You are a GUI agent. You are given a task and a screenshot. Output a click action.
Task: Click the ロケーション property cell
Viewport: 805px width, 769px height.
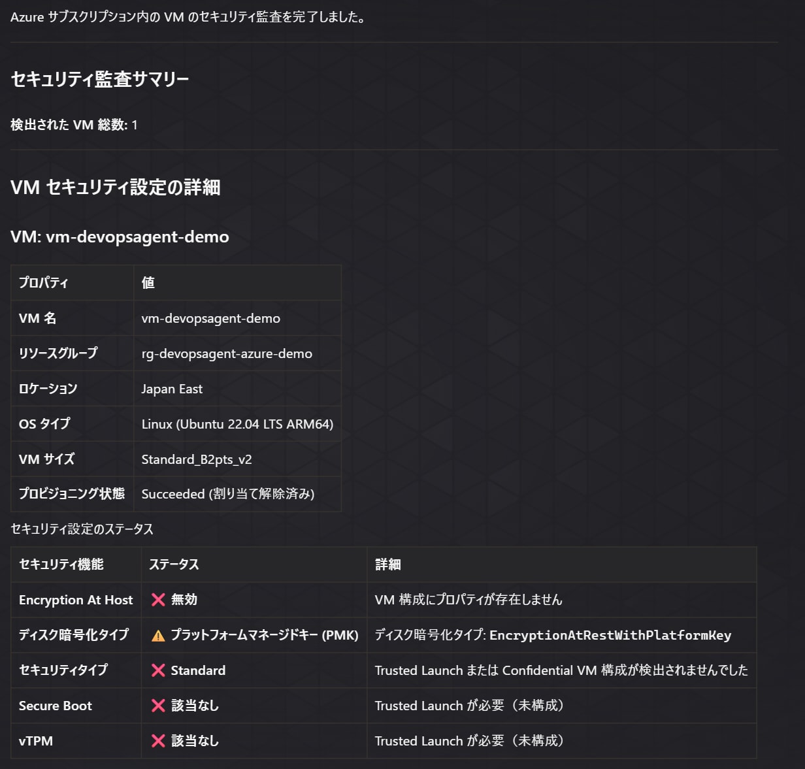pos(73,389)
